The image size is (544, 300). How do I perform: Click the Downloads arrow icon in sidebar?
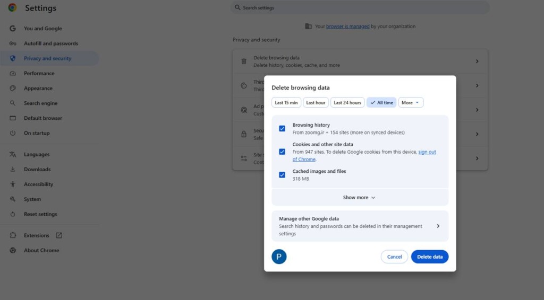tap(13, 170)
